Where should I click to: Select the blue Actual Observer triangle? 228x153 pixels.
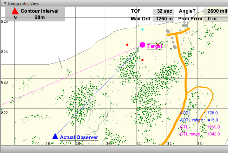[55, 136]
